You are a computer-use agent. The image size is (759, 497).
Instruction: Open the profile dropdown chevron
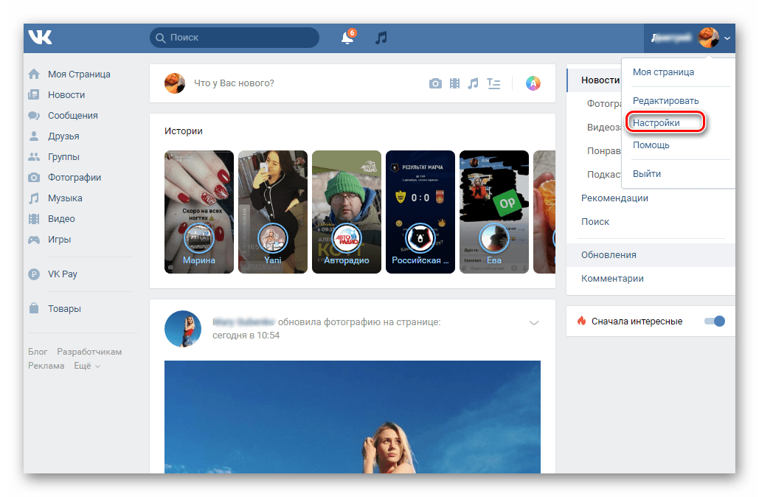(727, 38)
